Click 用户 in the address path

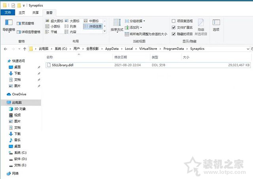tap(76, 49)
